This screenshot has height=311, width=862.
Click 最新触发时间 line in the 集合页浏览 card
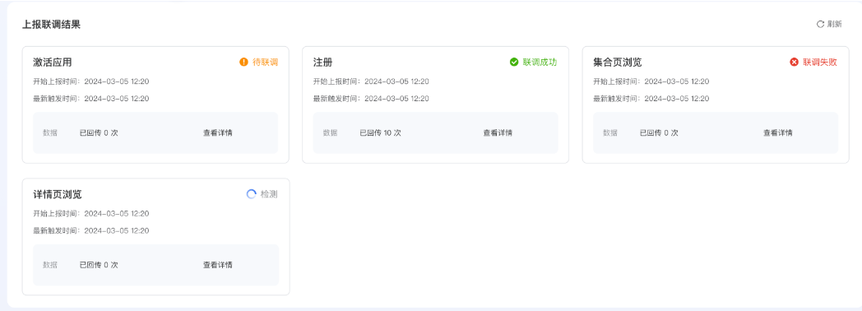651,99
